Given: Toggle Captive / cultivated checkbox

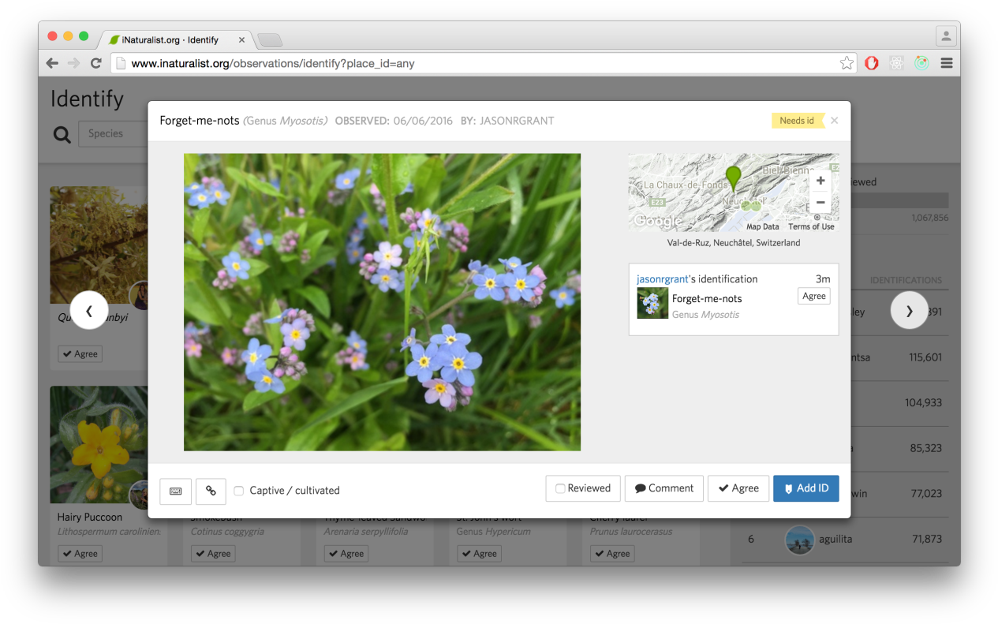Looking at the screenshot, I should coord(239,491).
